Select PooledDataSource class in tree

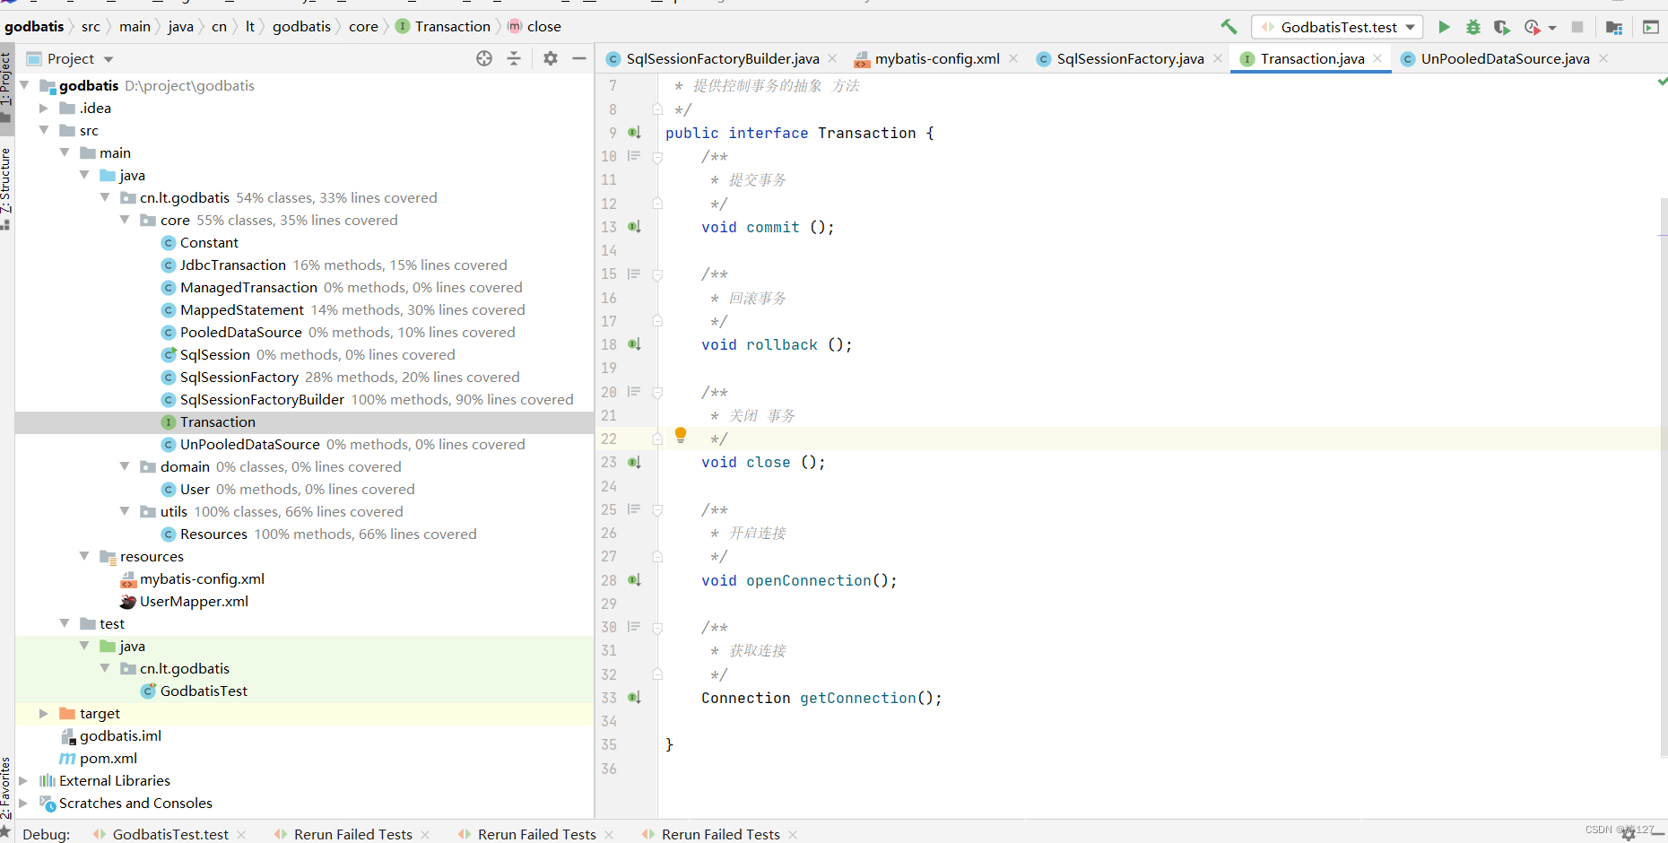click(x=240, y=332)
